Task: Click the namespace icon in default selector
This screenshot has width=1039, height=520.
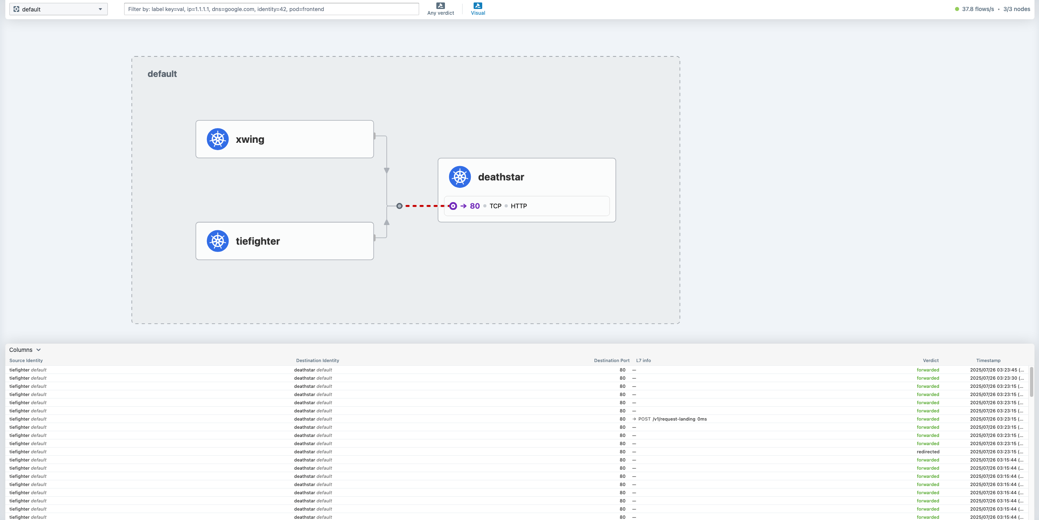Action: tap(16, 9)
